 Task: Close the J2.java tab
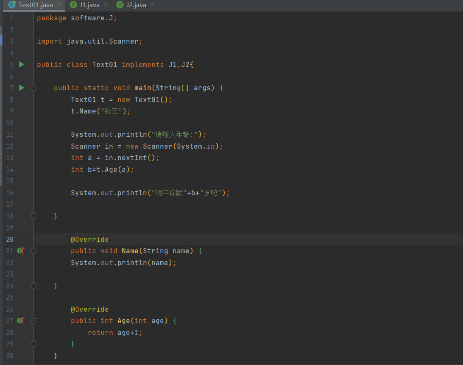point(152,5)
